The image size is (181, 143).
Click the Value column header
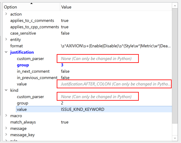116,7
